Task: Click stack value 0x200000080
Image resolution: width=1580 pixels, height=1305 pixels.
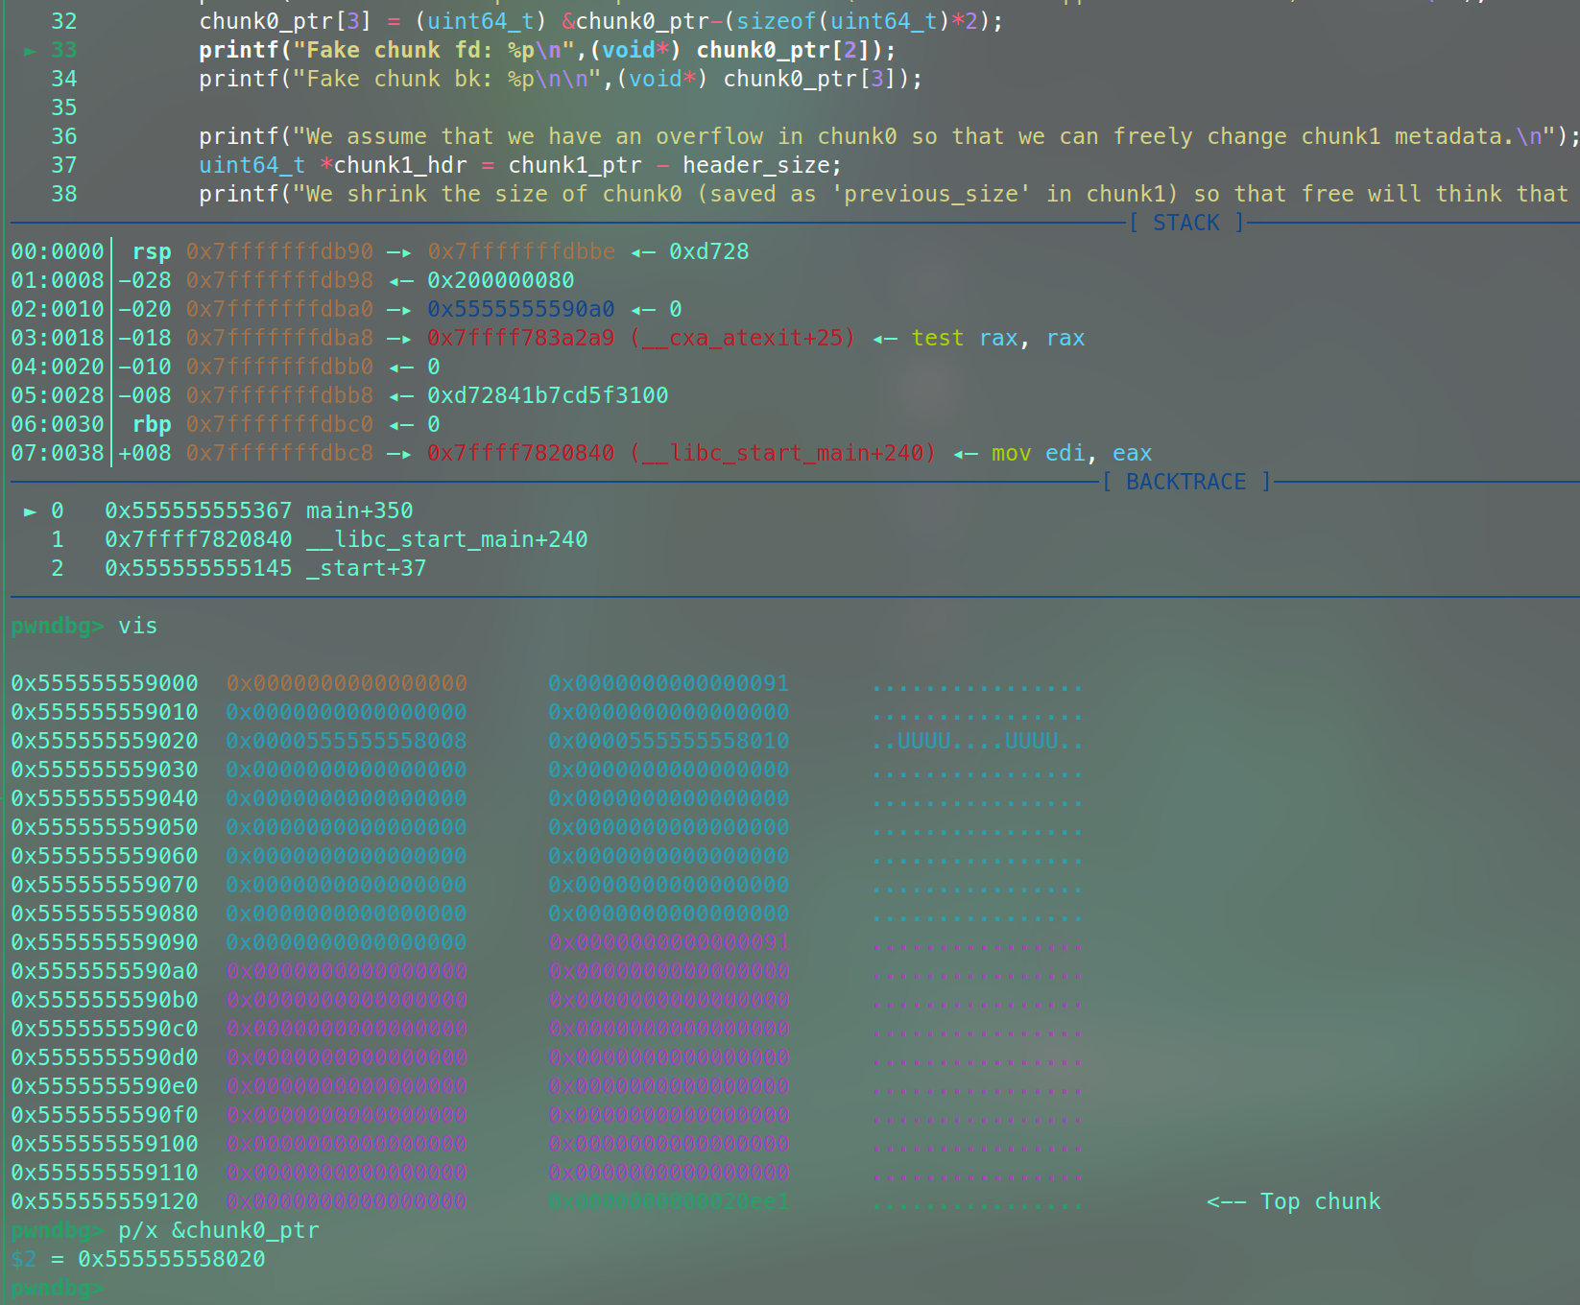Action: 501,280
